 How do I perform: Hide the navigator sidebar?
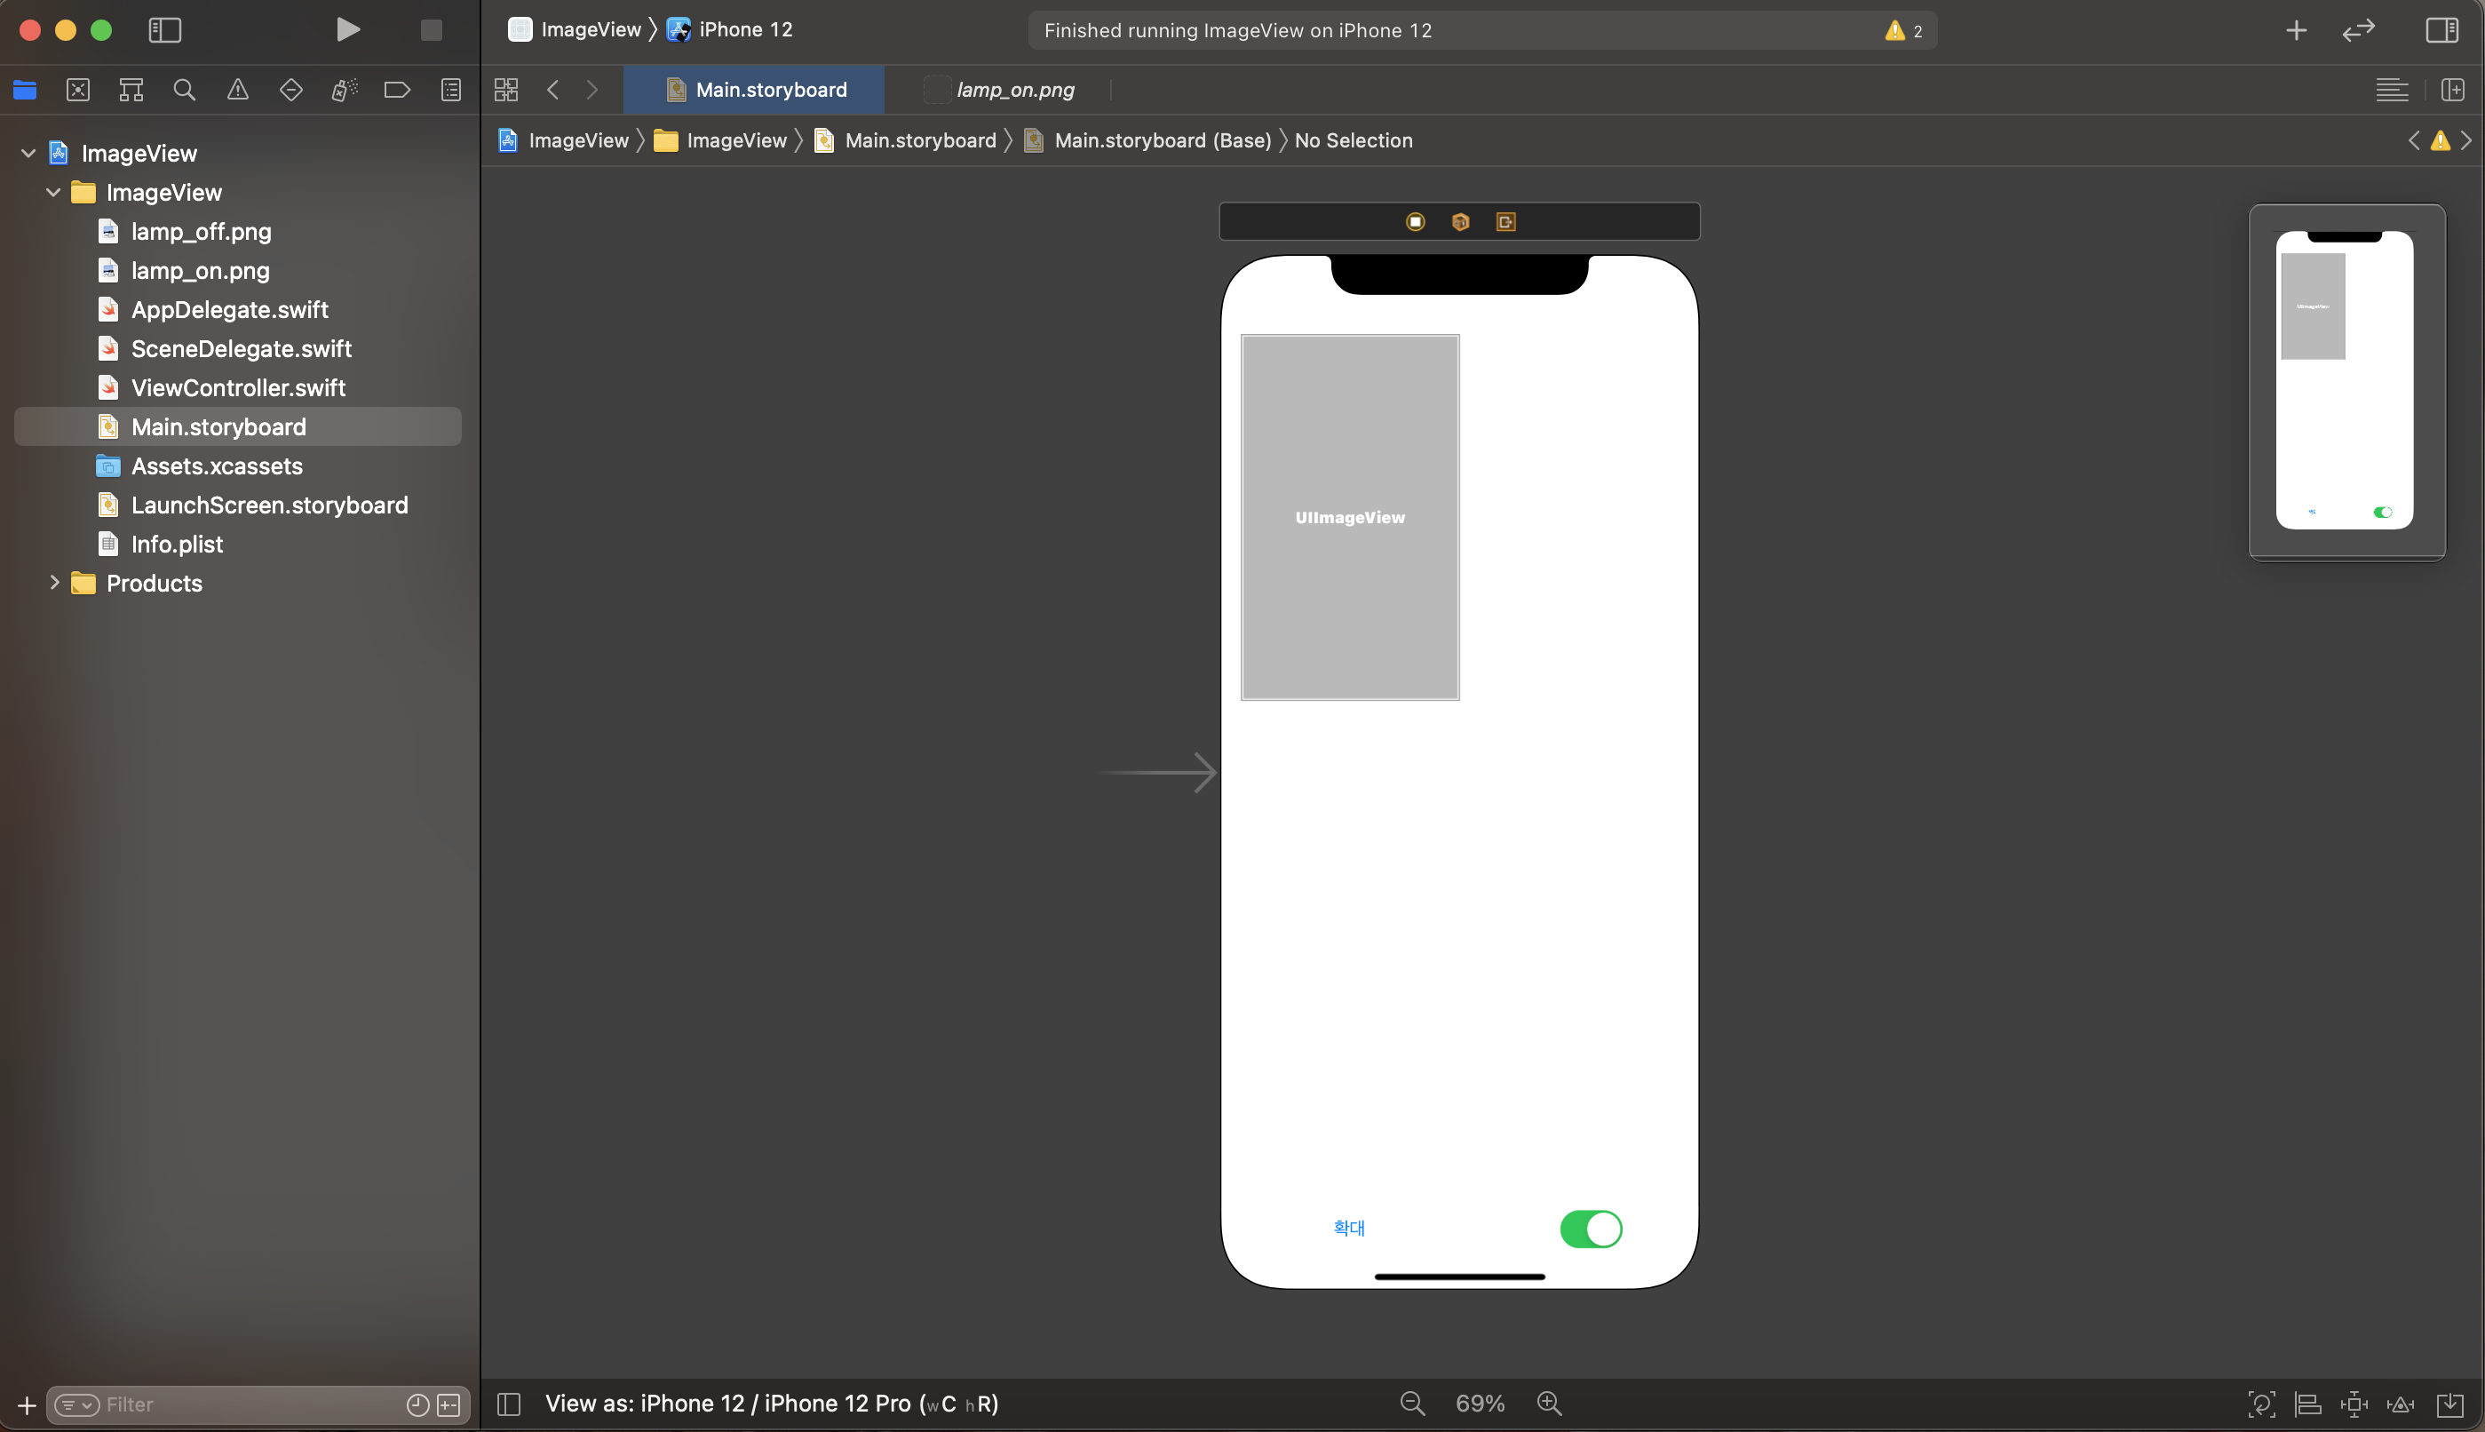pyautogui.click(x=165, y=30)
